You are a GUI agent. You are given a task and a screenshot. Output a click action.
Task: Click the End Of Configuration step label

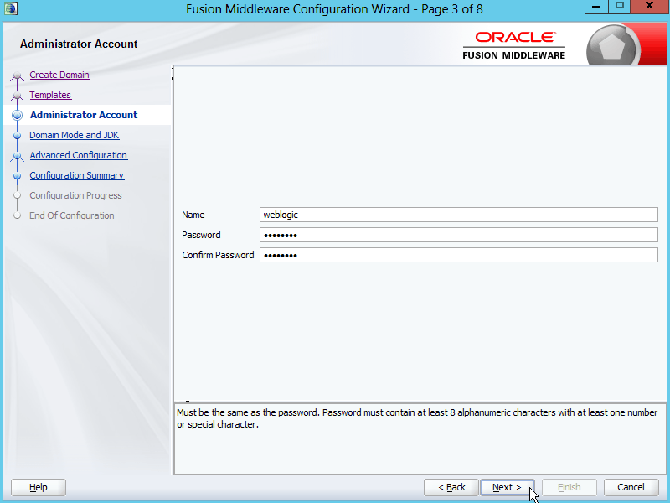pos(72,215)
